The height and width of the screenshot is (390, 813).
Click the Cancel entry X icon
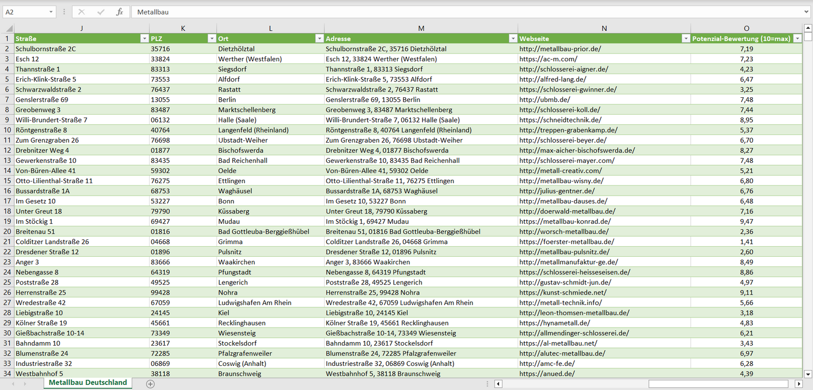(82, 12)
